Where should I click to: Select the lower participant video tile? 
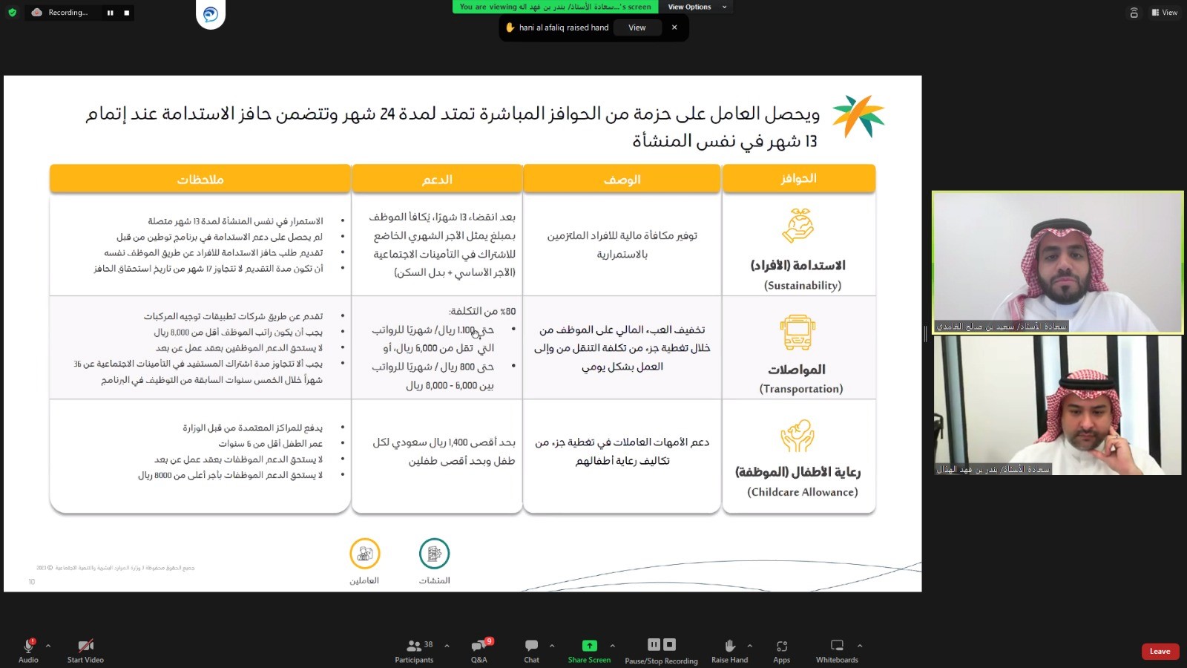(x=1057, y=405)
